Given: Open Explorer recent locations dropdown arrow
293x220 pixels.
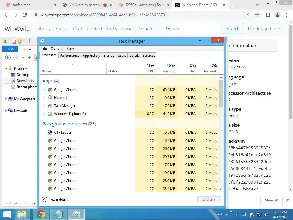Looking at the screenshot, I should pyautogui.click(x=23, y=58).
